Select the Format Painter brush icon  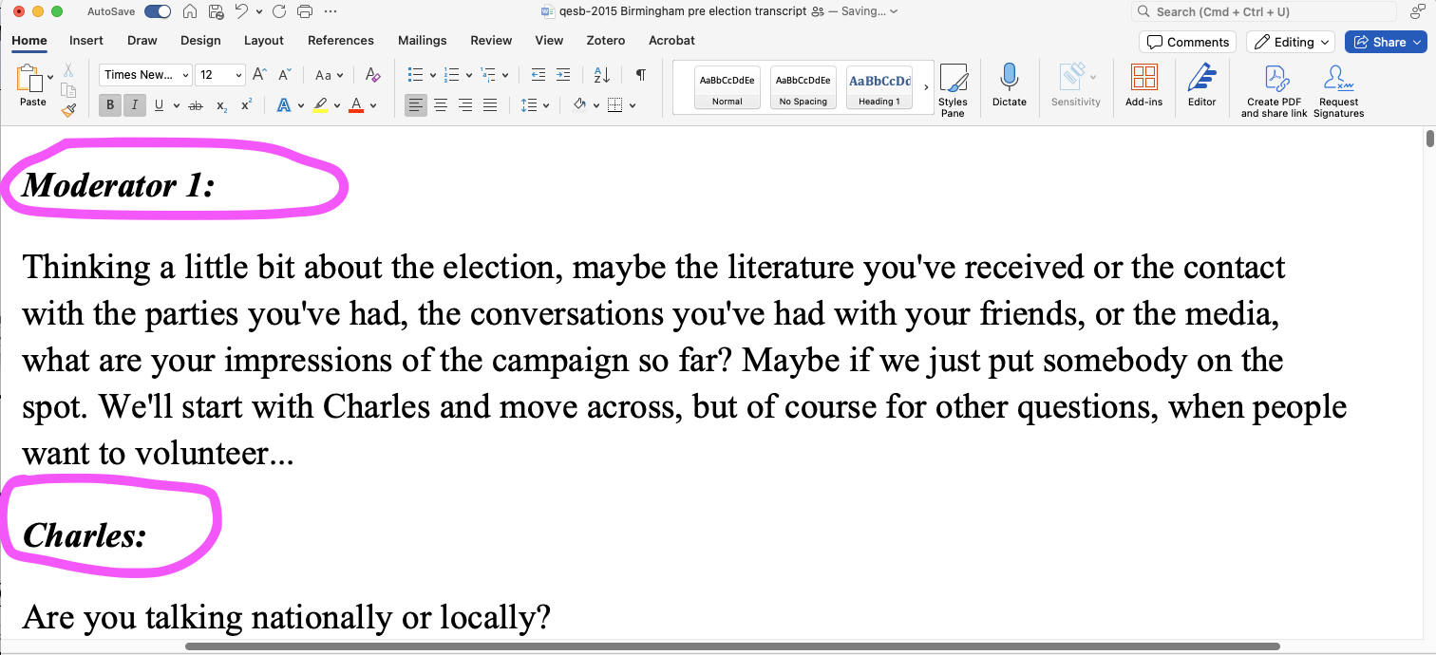(68, 110)
